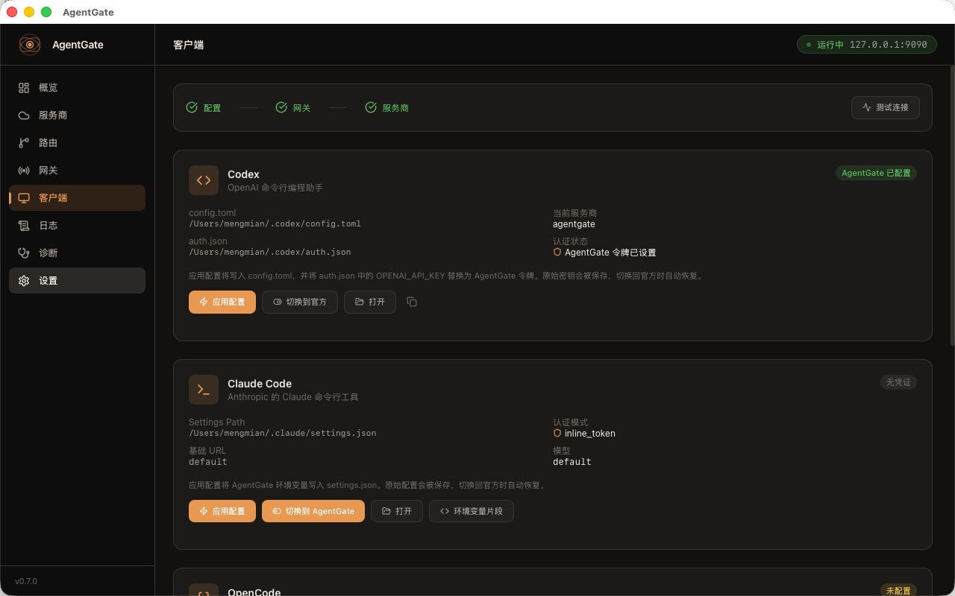
Task: Click the 运行中 127.0.0.1:9090 status badge
Action: point(866,45)
